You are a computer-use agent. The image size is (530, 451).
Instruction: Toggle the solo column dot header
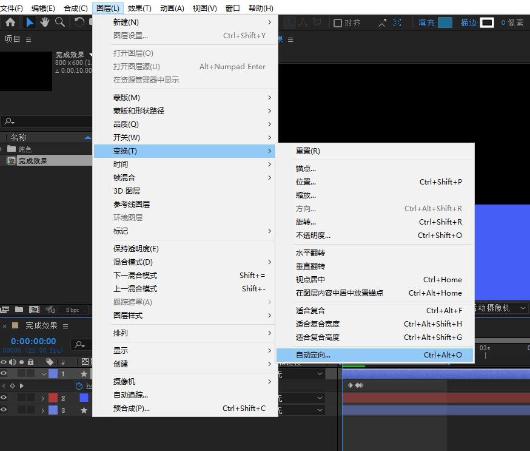[x=22, y=362]
